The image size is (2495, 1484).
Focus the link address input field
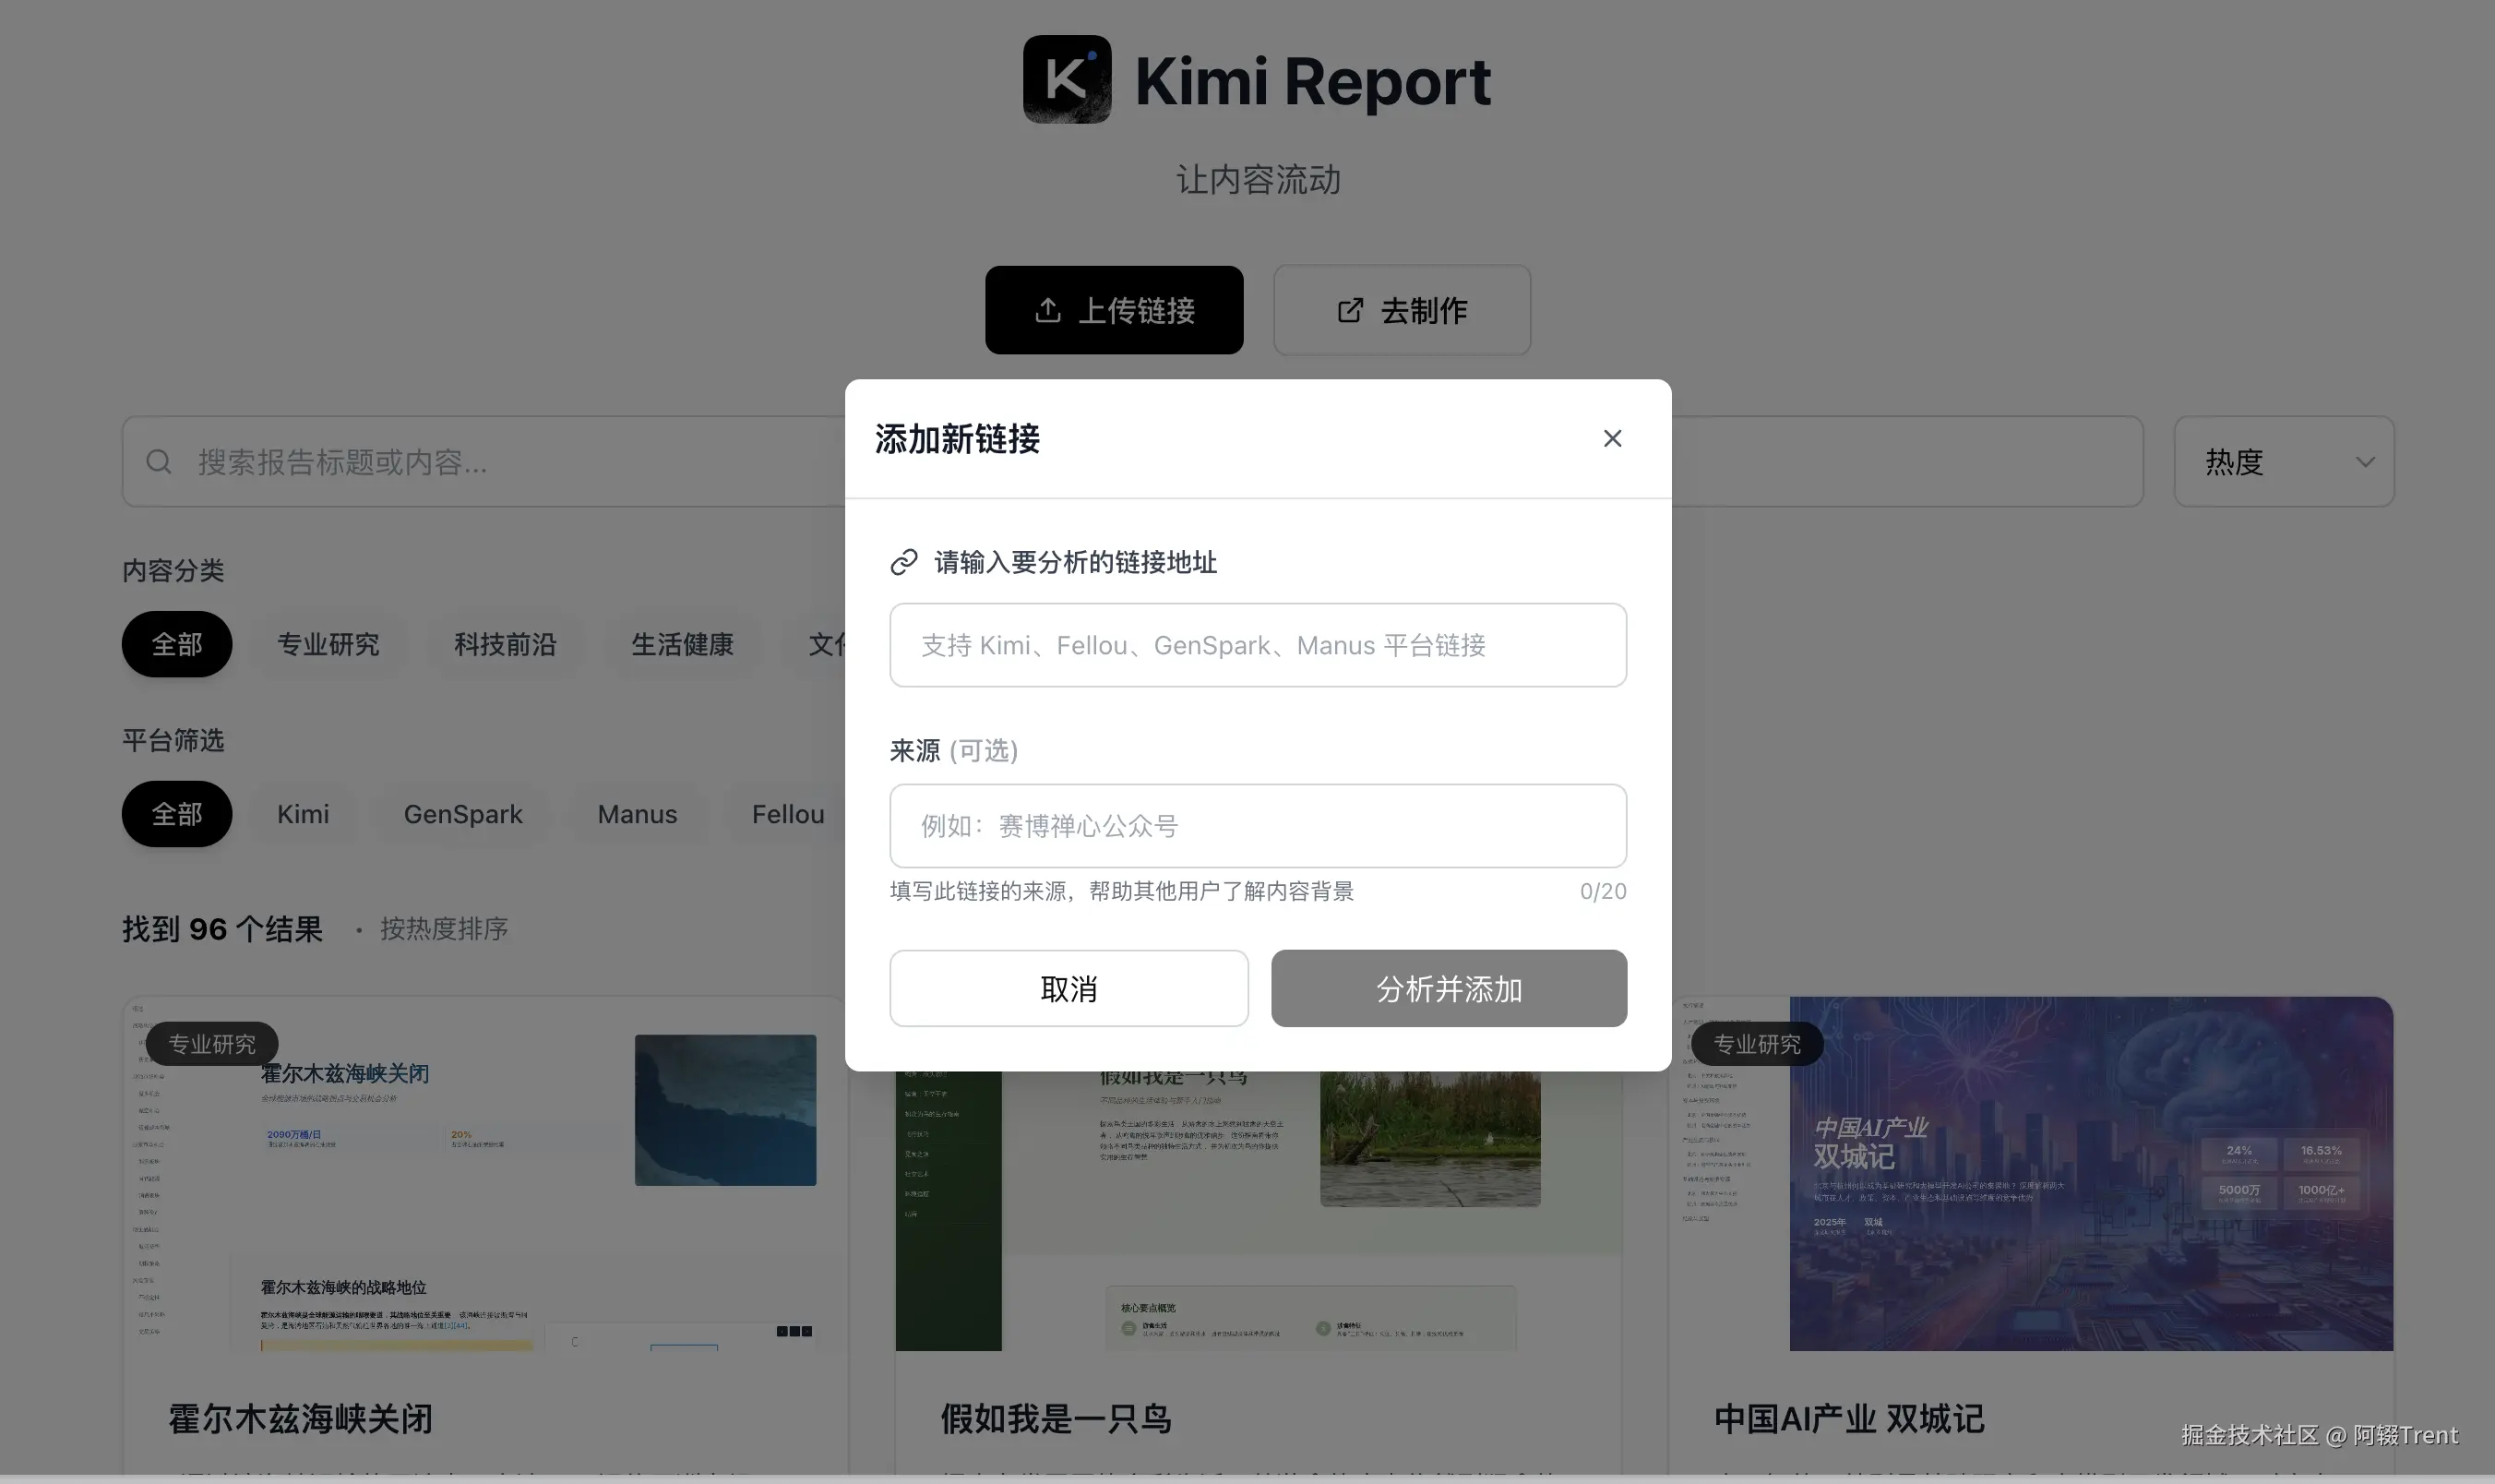(x=1258, y=646)
